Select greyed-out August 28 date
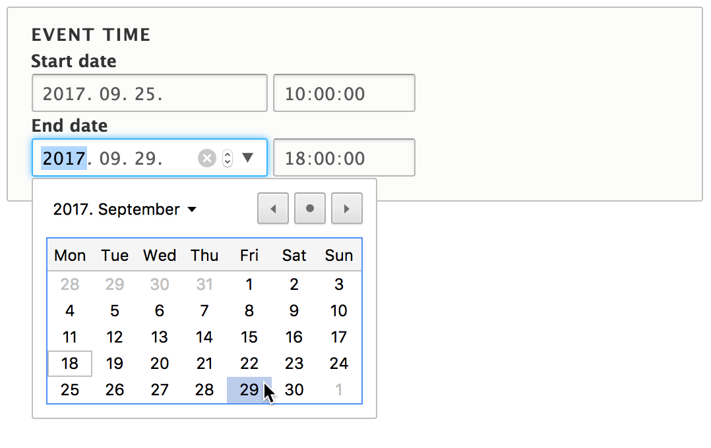The image size is (711, 448). [x=70, y=285]
